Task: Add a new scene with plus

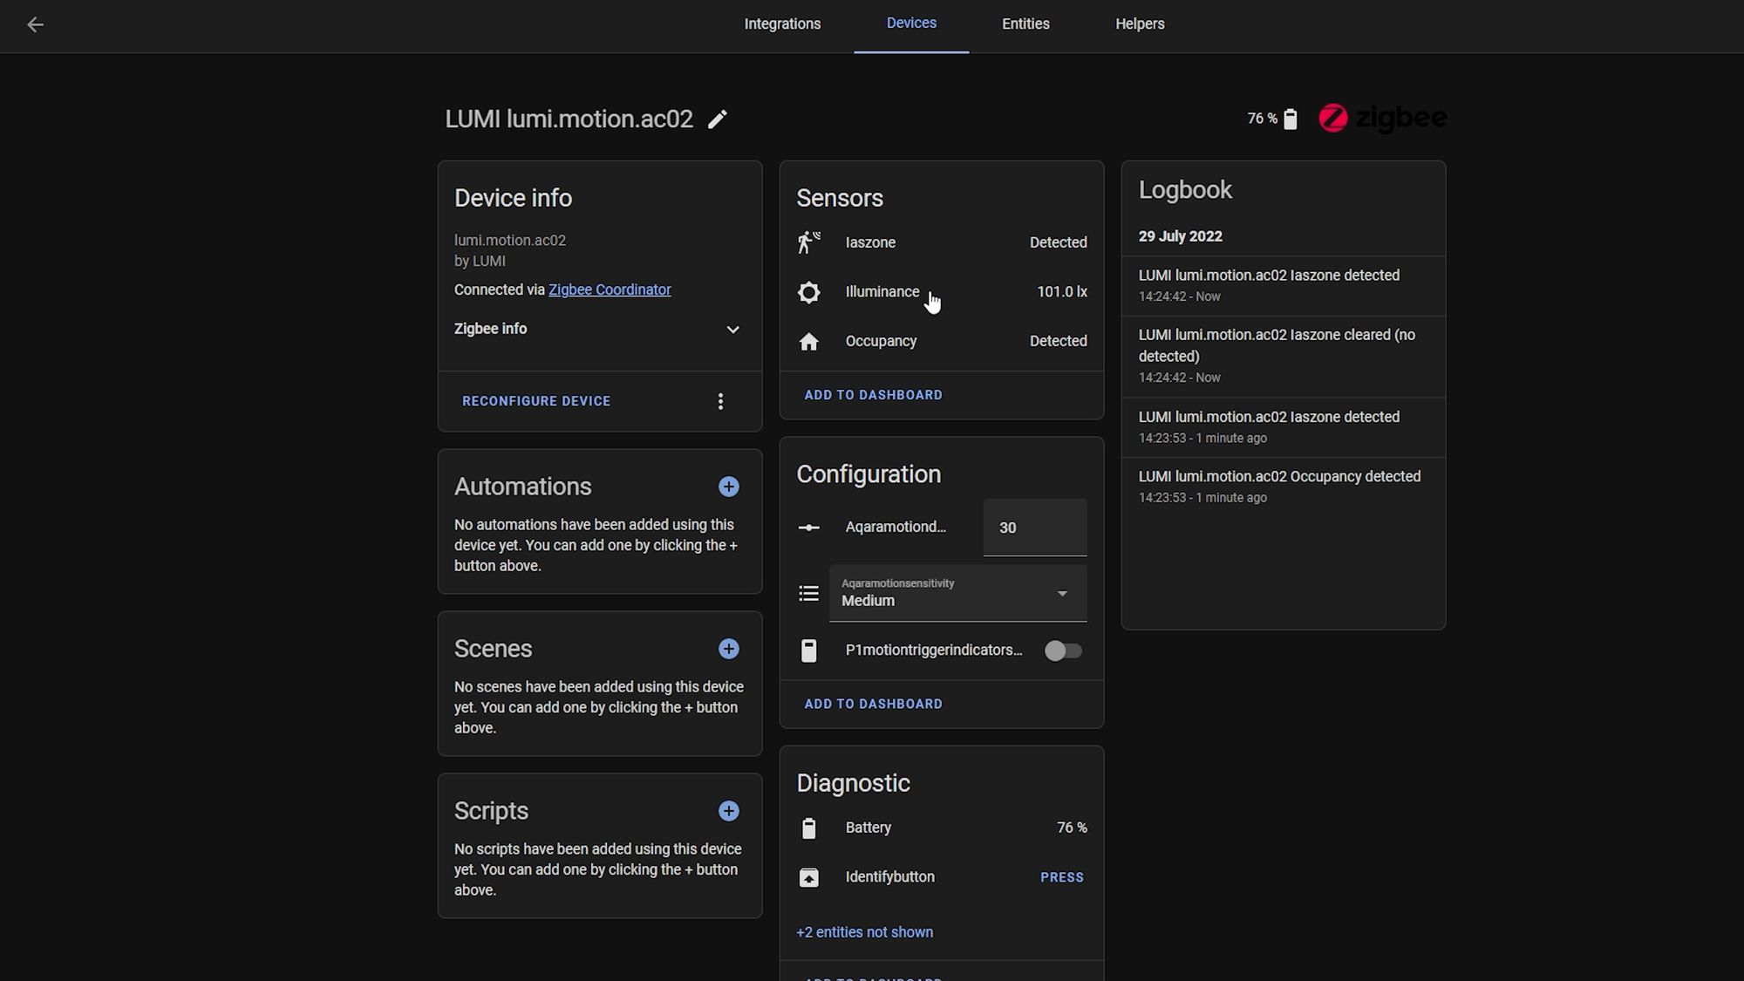Action: click(x=729, y=649)
